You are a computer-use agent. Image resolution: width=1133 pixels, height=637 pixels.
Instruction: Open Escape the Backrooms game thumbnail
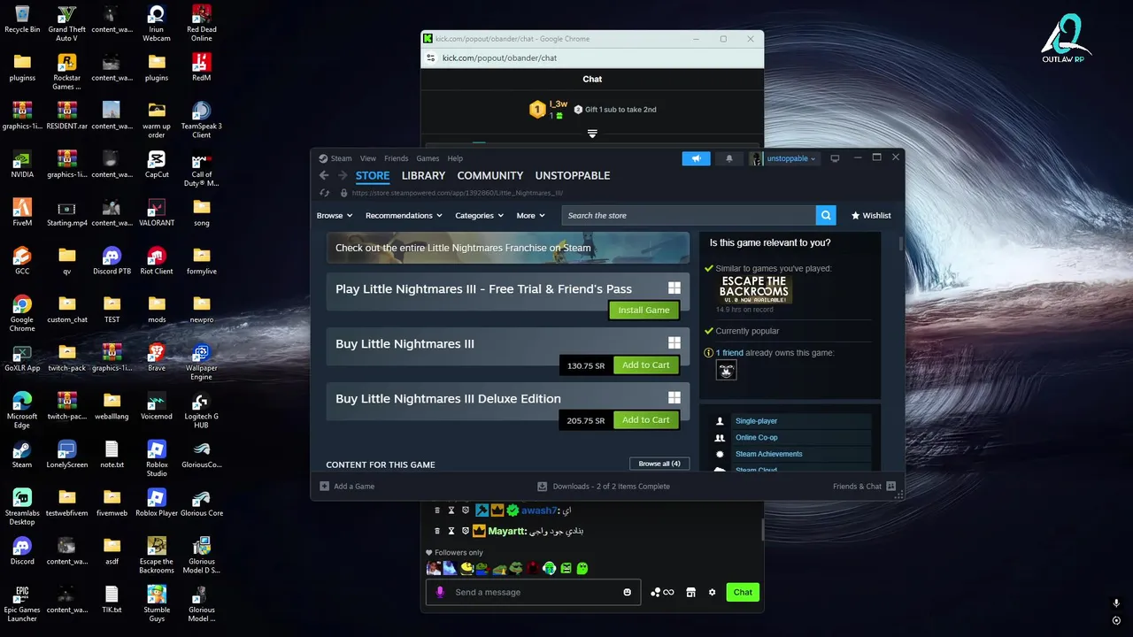click(x=754, y=290)
